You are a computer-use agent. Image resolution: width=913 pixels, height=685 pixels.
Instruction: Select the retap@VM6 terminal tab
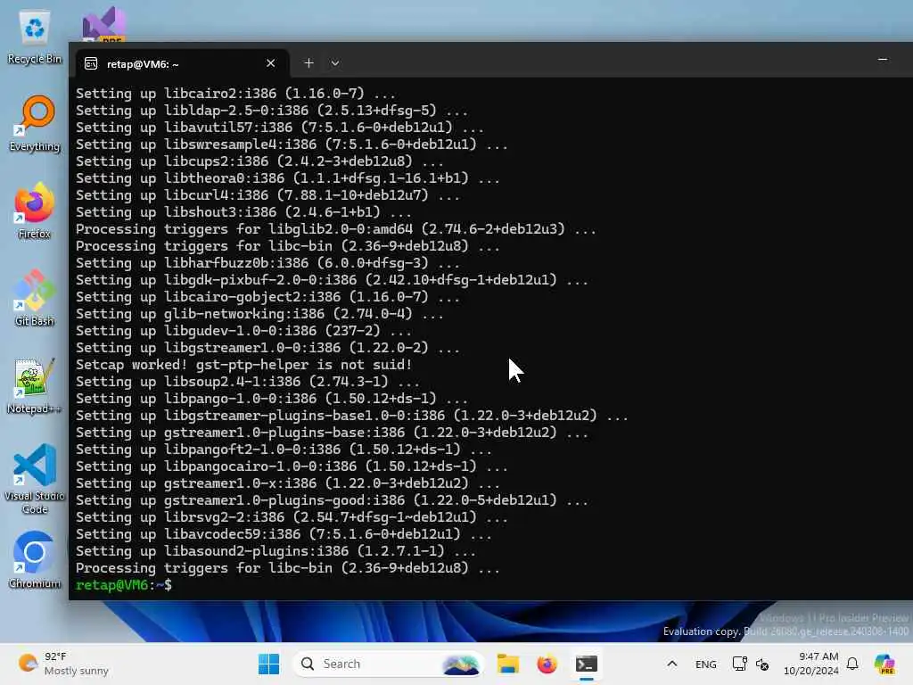(x=182, y=63)
